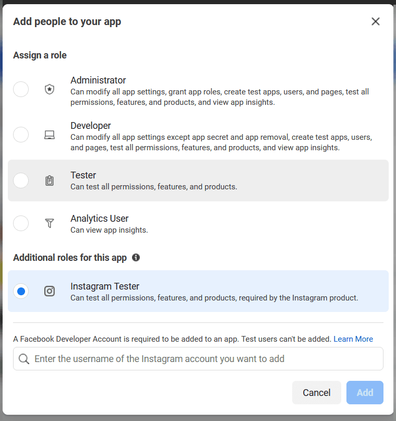Click the Tester clipboard icon

[49, 181]
